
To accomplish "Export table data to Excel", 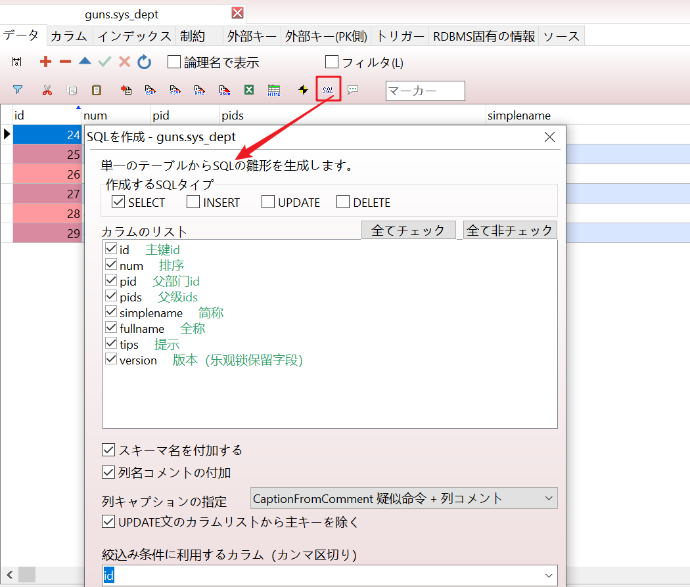I will [249, 90].
